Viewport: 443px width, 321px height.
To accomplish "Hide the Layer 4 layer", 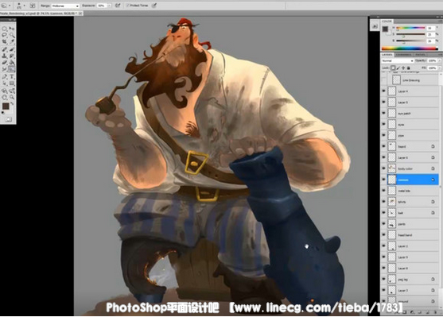I will [383, 91].
